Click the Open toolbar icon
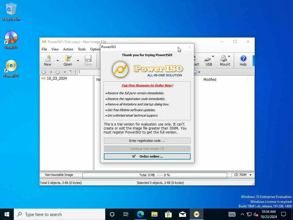This screenshot has width=293, height=220. tap(68, 61)
